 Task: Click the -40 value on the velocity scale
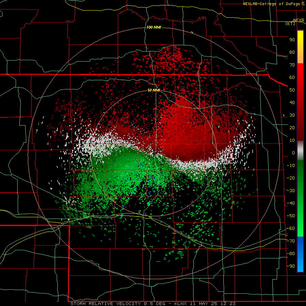[291, 203]
